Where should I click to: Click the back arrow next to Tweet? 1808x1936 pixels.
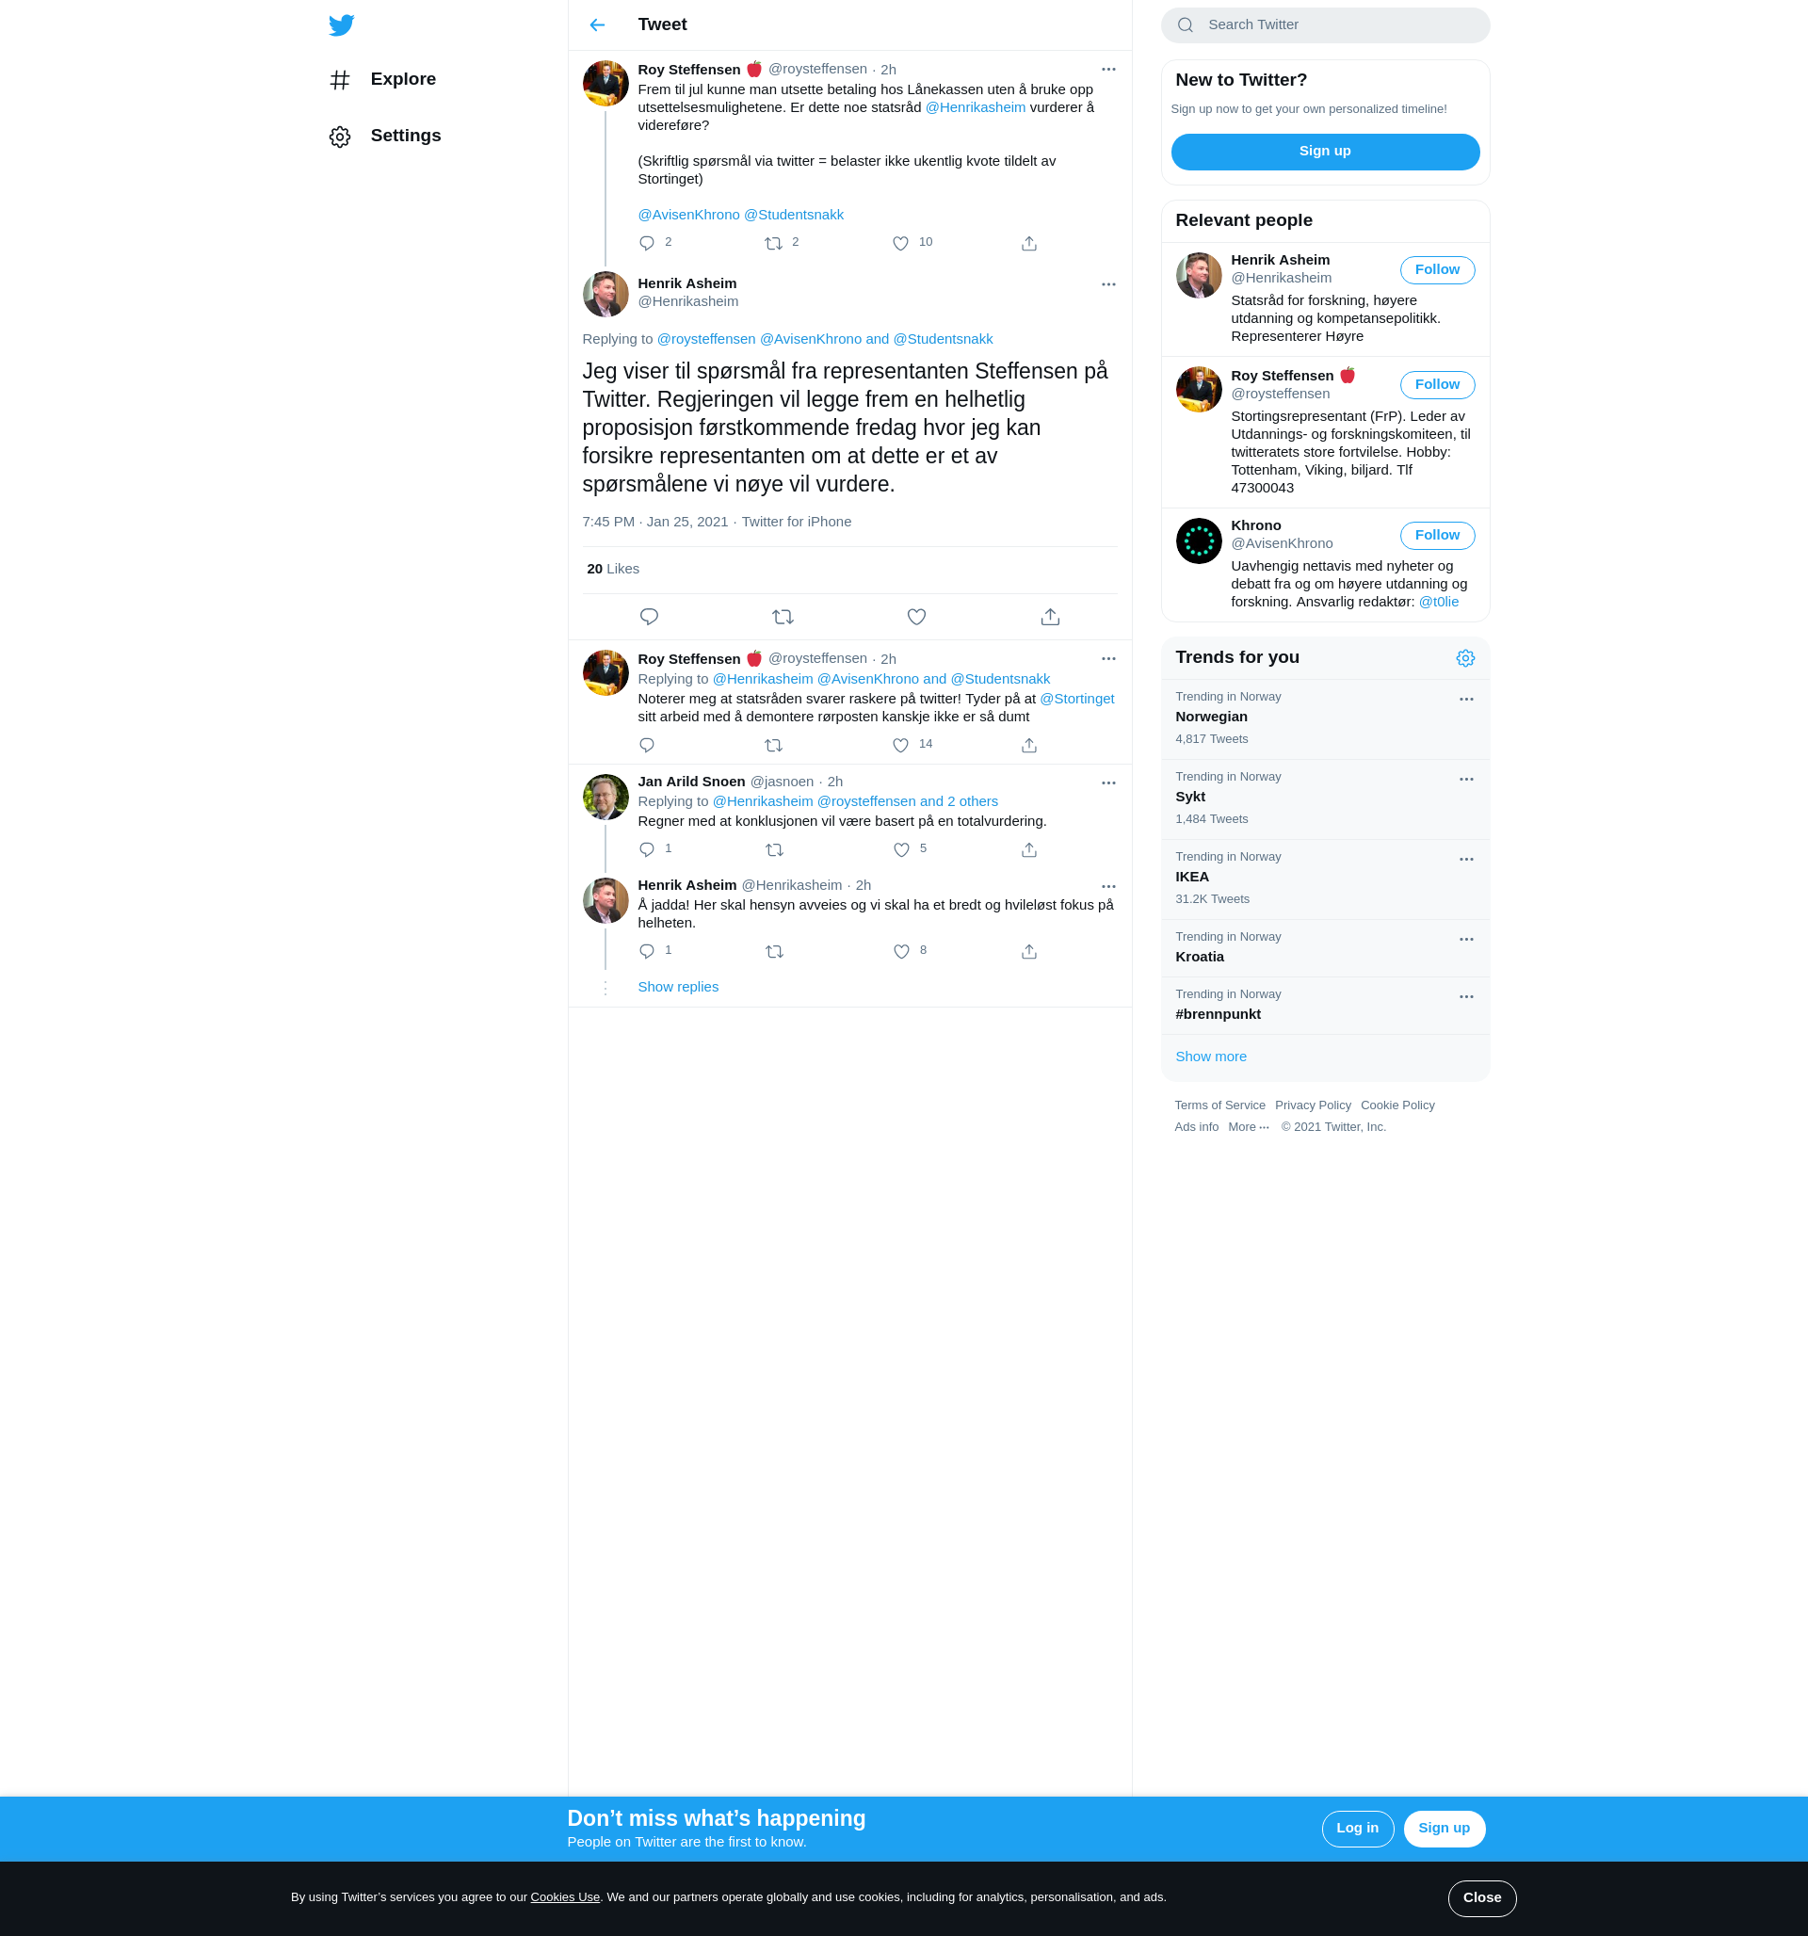click(597, 25)
